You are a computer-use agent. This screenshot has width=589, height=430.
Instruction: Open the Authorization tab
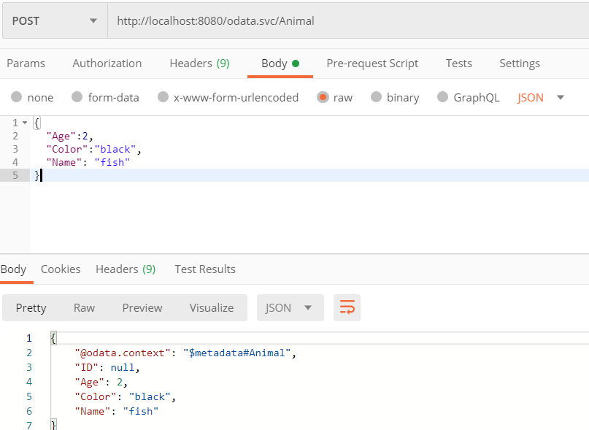(107, 63)
